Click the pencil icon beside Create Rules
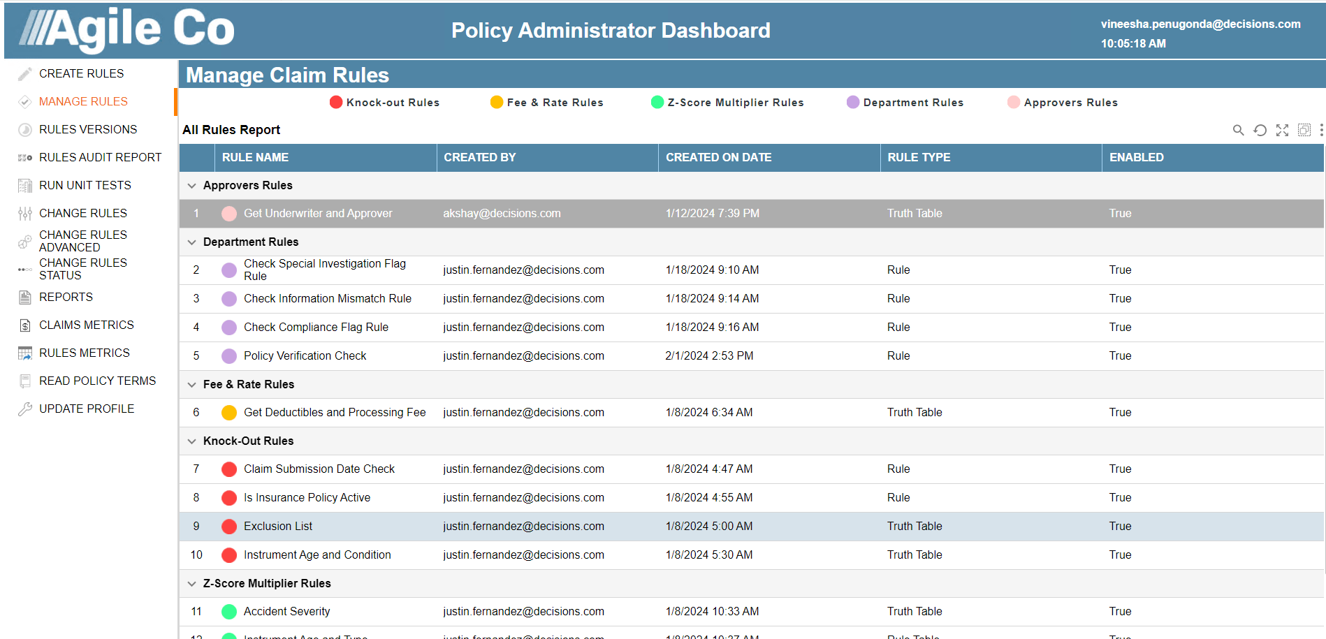The image size is (1326, 639). (x=25, y=74)
